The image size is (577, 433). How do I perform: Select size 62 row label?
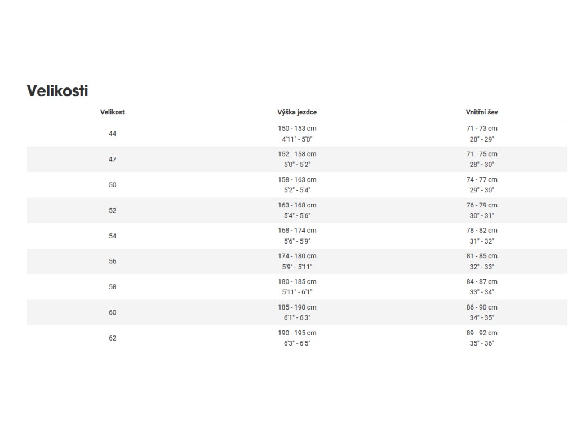[x=112, y=338]
